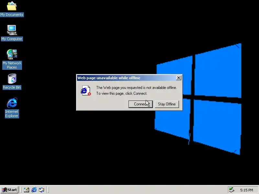This screenshot has height=194, width=259.
Task: Click the My Documents label text
Action: click(12, 15)
